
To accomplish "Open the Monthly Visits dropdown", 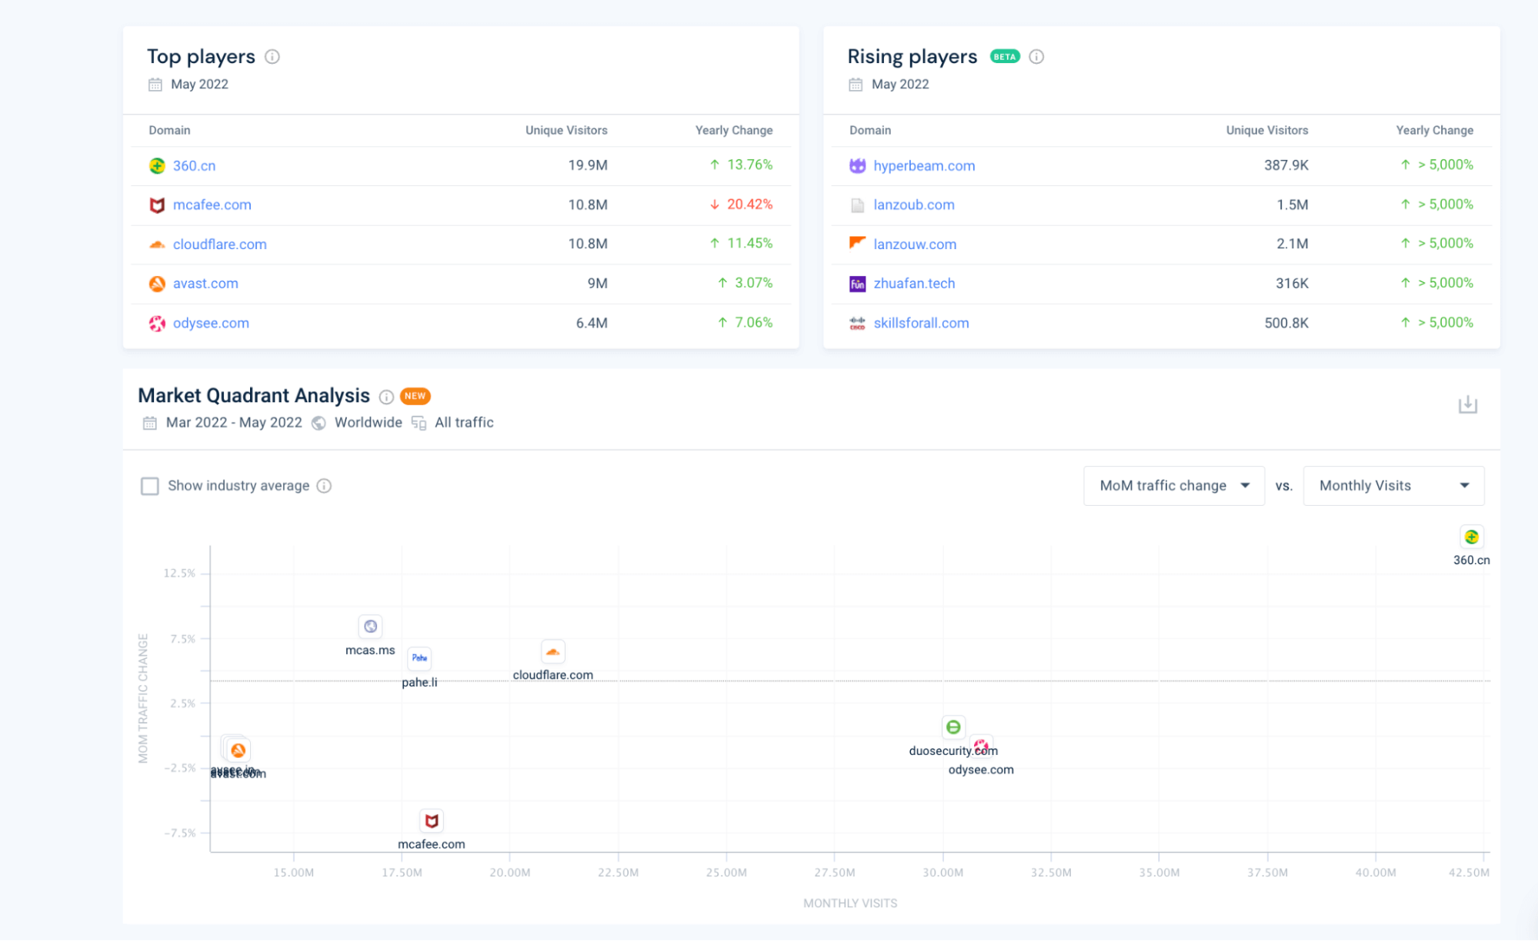I will (1393, 486).
